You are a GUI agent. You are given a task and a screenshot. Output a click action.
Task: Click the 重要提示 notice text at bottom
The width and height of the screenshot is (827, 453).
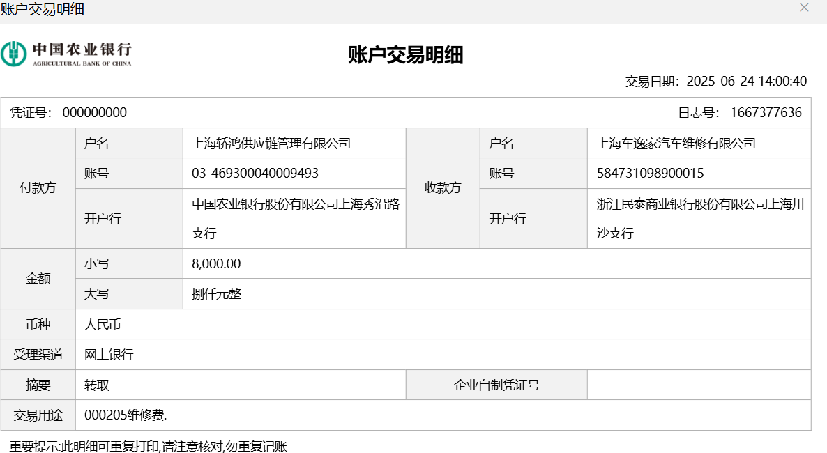coord(148,447)
